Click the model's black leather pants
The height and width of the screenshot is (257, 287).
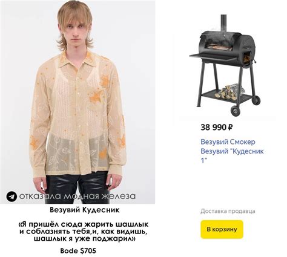point(78,187)
